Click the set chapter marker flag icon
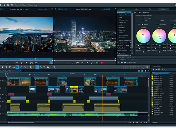 coord(10,67)
